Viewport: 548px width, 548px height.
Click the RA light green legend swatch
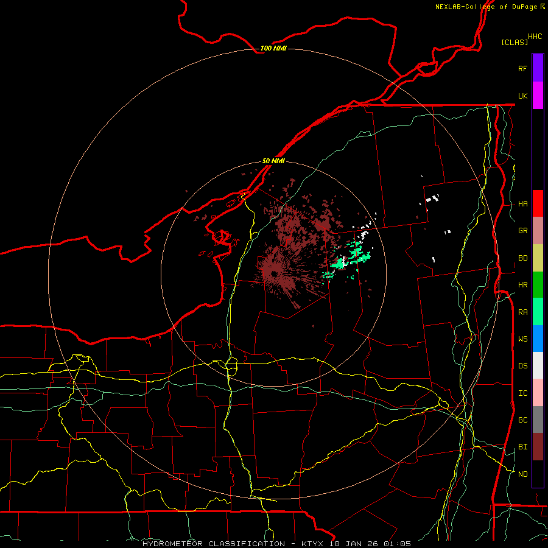[538, 312]
